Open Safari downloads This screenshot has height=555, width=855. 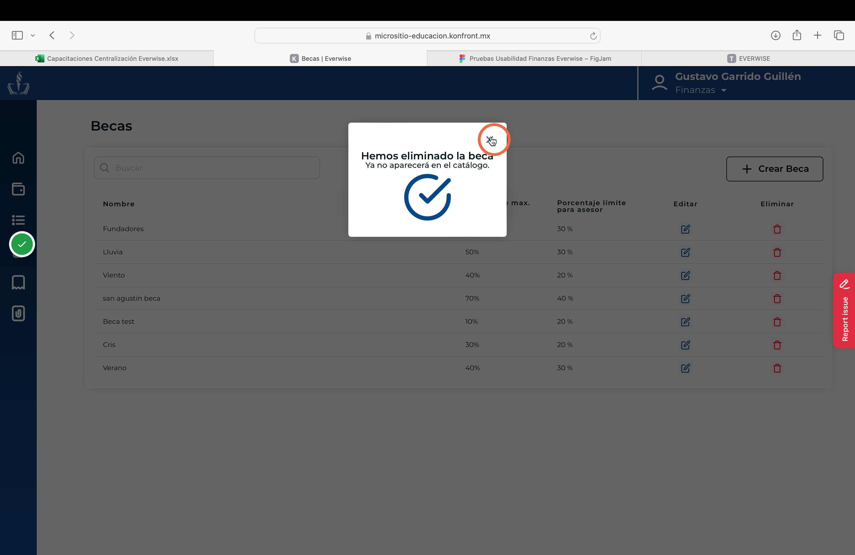point(776,35)
